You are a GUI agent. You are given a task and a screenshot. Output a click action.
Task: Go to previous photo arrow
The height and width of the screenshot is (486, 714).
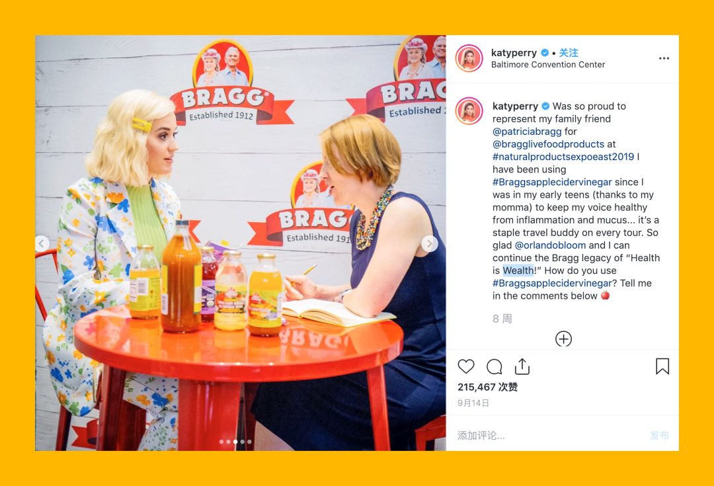pos(42,244)
